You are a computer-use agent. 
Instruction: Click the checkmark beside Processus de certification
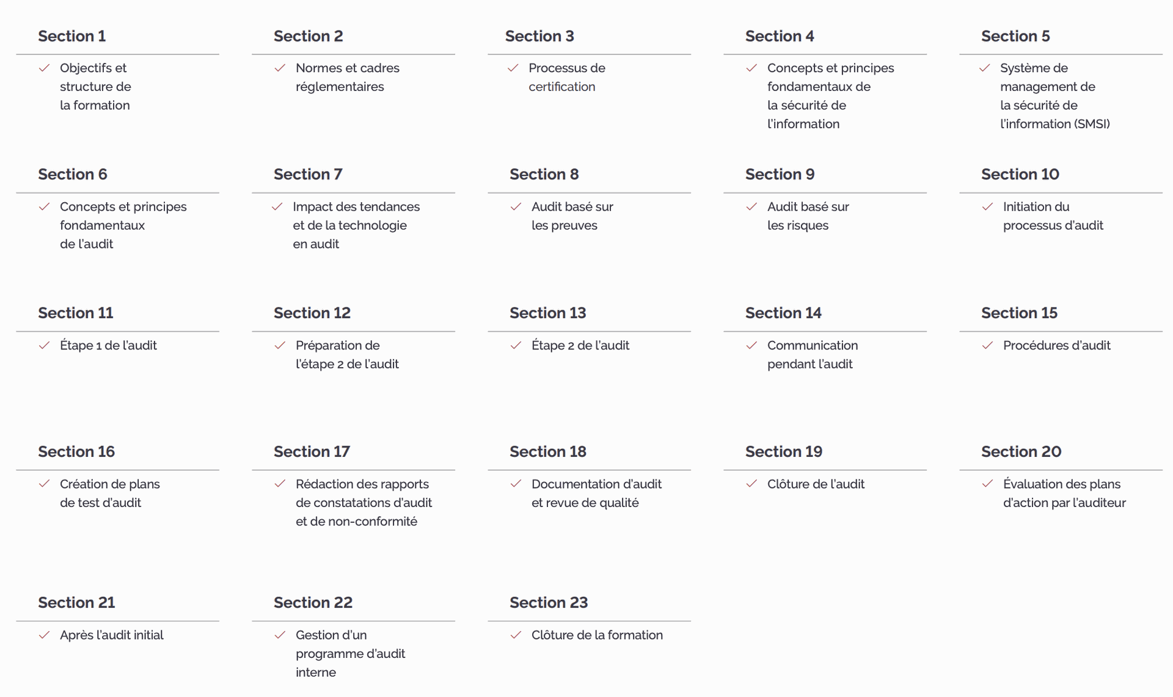(x=513, y=68)
